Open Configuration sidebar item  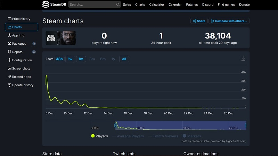[22, 60]
